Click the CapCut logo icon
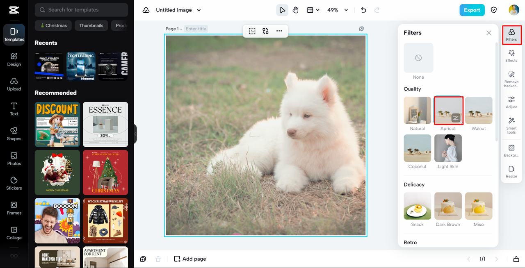This screenshot has height=268, width=525. pyautogui.click(x=14, y=10)
